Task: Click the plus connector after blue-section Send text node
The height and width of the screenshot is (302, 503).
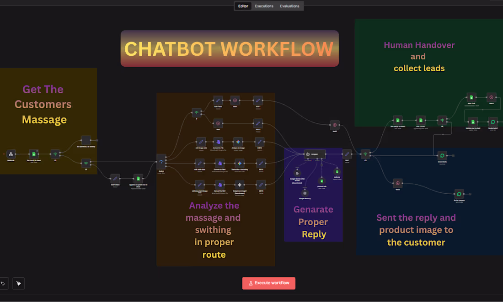Action: click(x=453, y=155)
